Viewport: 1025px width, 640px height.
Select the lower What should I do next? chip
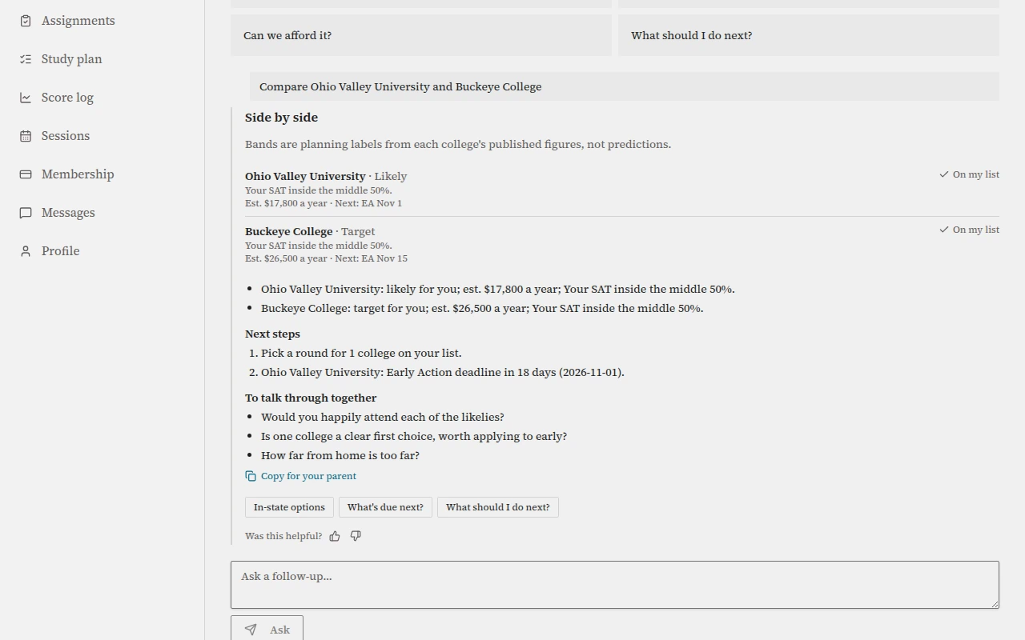click(x=497, y=507)
